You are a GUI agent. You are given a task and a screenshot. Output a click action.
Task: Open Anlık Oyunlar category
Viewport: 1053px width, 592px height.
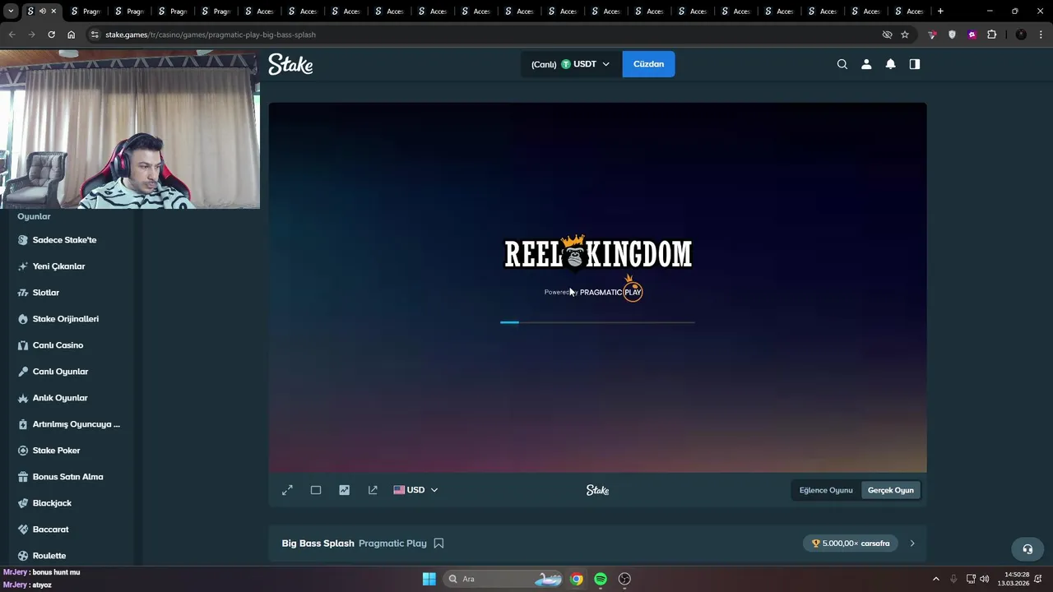point(60,398)
